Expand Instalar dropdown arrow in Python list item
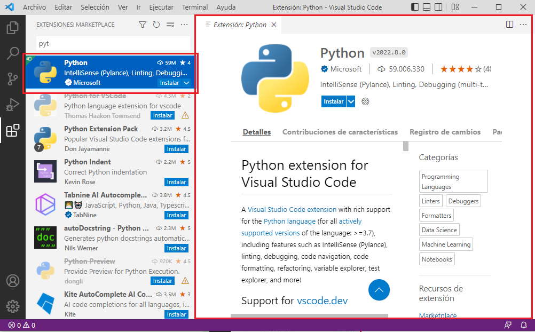535x332 pixels. point(186,83)
